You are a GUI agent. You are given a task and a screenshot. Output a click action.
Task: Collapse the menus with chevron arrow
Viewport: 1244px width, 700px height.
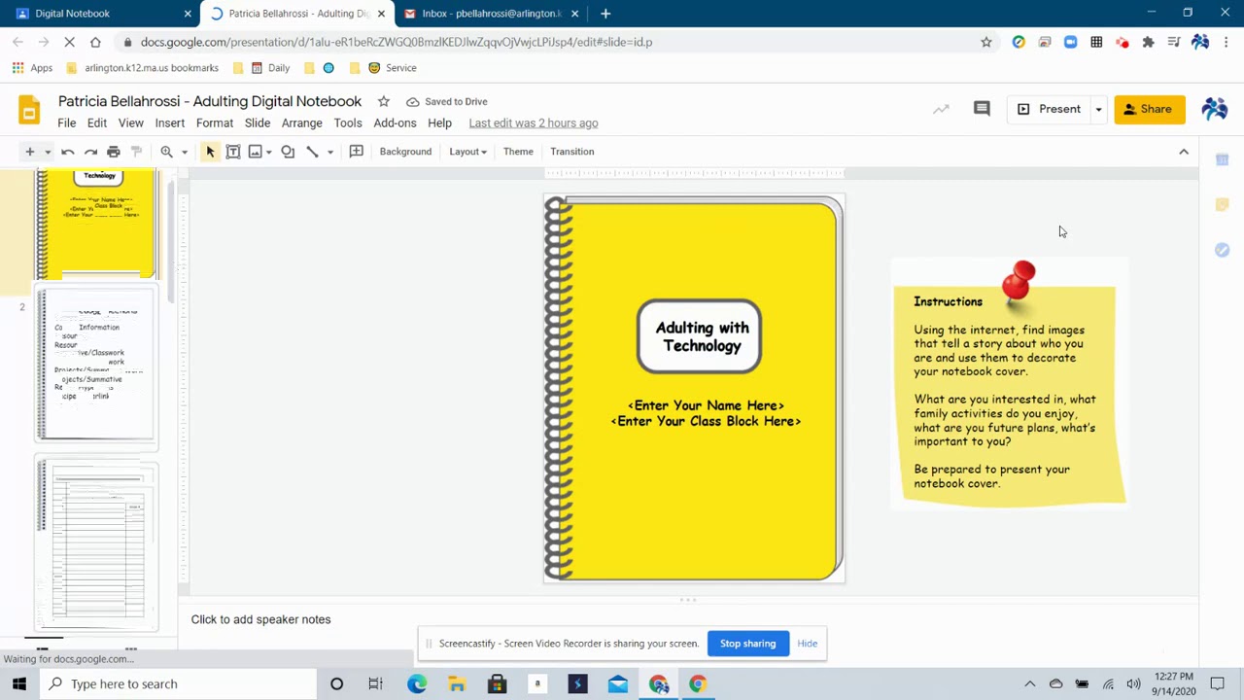pyautogui.click(x=1184, y=152)
